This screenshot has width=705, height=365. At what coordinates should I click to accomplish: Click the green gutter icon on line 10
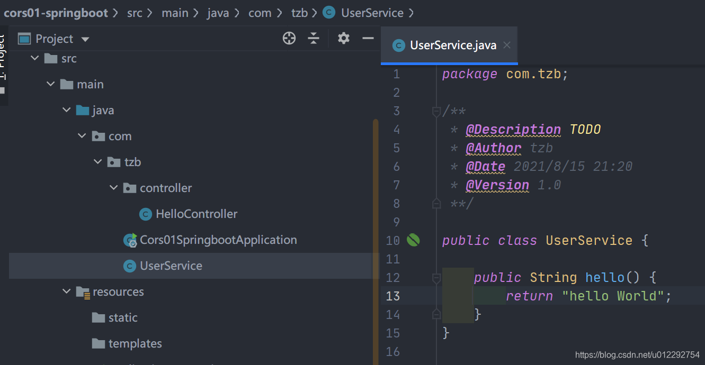413,240
